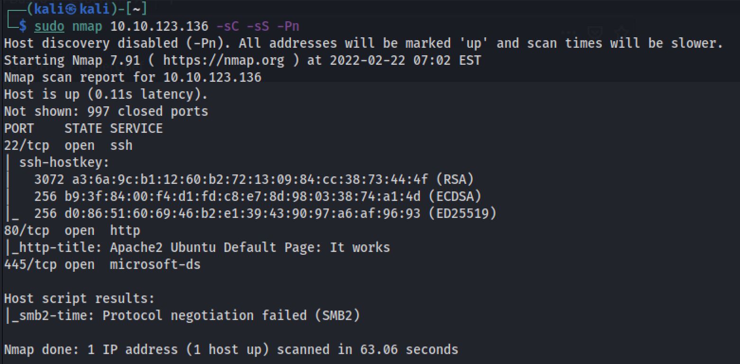Click the PORT column header
This screenshot has width=740, height=364.
tap(19, 129)
